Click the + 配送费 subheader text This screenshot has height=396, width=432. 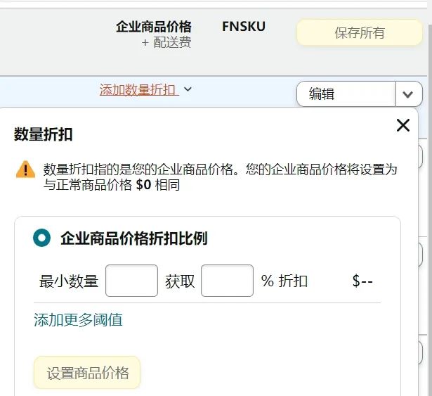click(166, 42)
